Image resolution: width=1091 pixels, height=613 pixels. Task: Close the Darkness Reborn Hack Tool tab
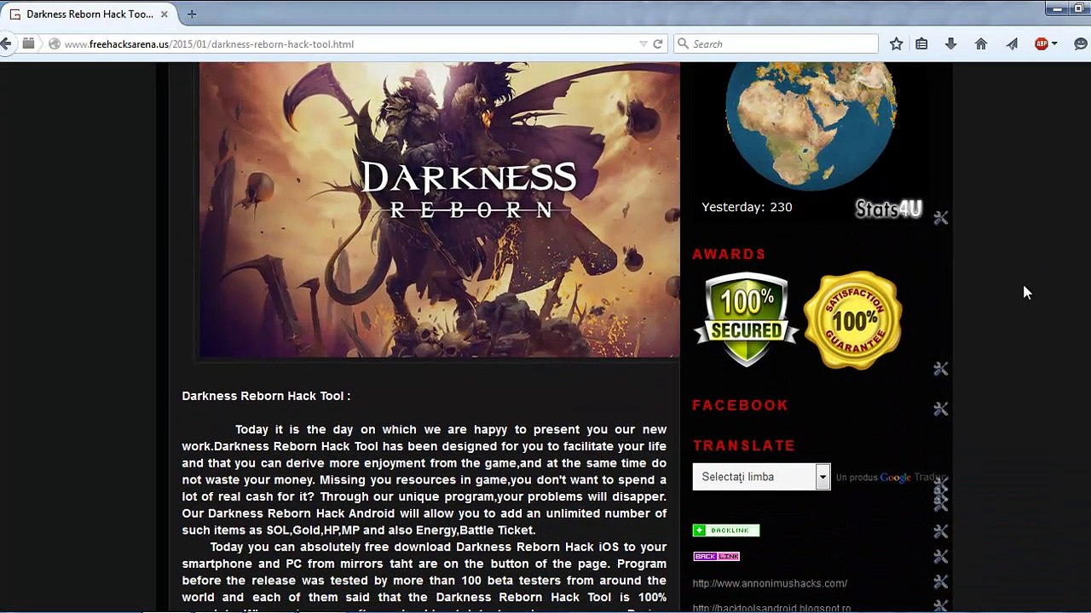pos(164,14)
